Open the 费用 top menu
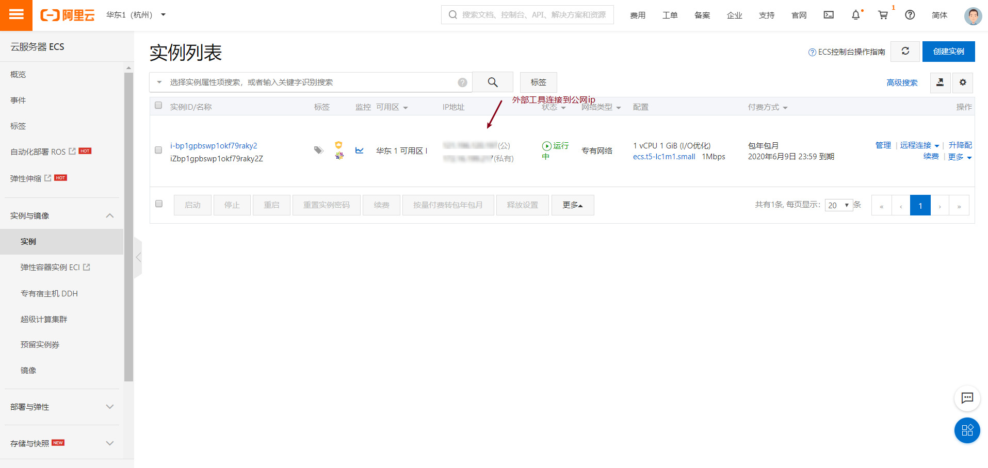This screenshot has width=988, height=468. pos(638,15)
